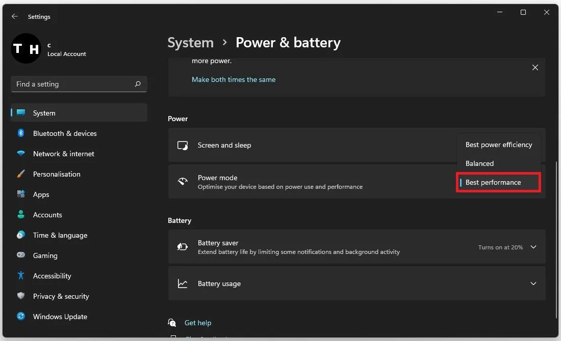Click the Battery usage chart icon

tap(183, 283)
